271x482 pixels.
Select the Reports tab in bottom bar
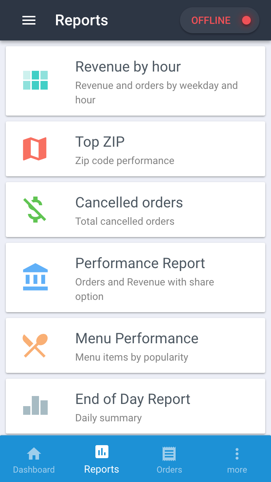click(102, 460)
